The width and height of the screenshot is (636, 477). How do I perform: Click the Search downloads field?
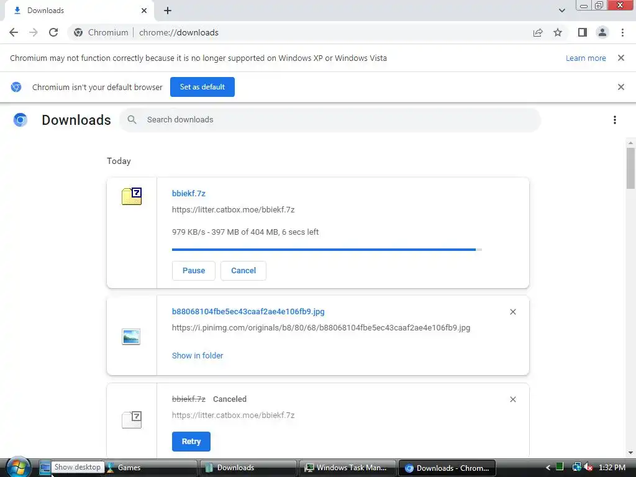(x=330, y=120)
